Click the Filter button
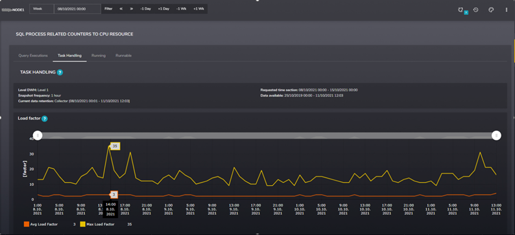 [x=108, y=9]
